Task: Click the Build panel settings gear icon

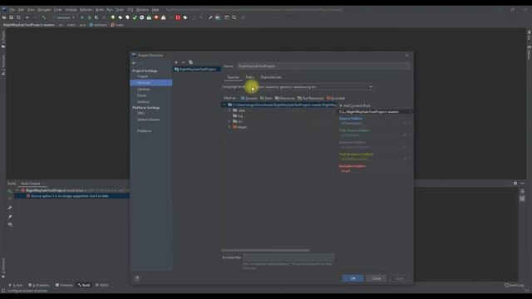Action: pos(515,184)
